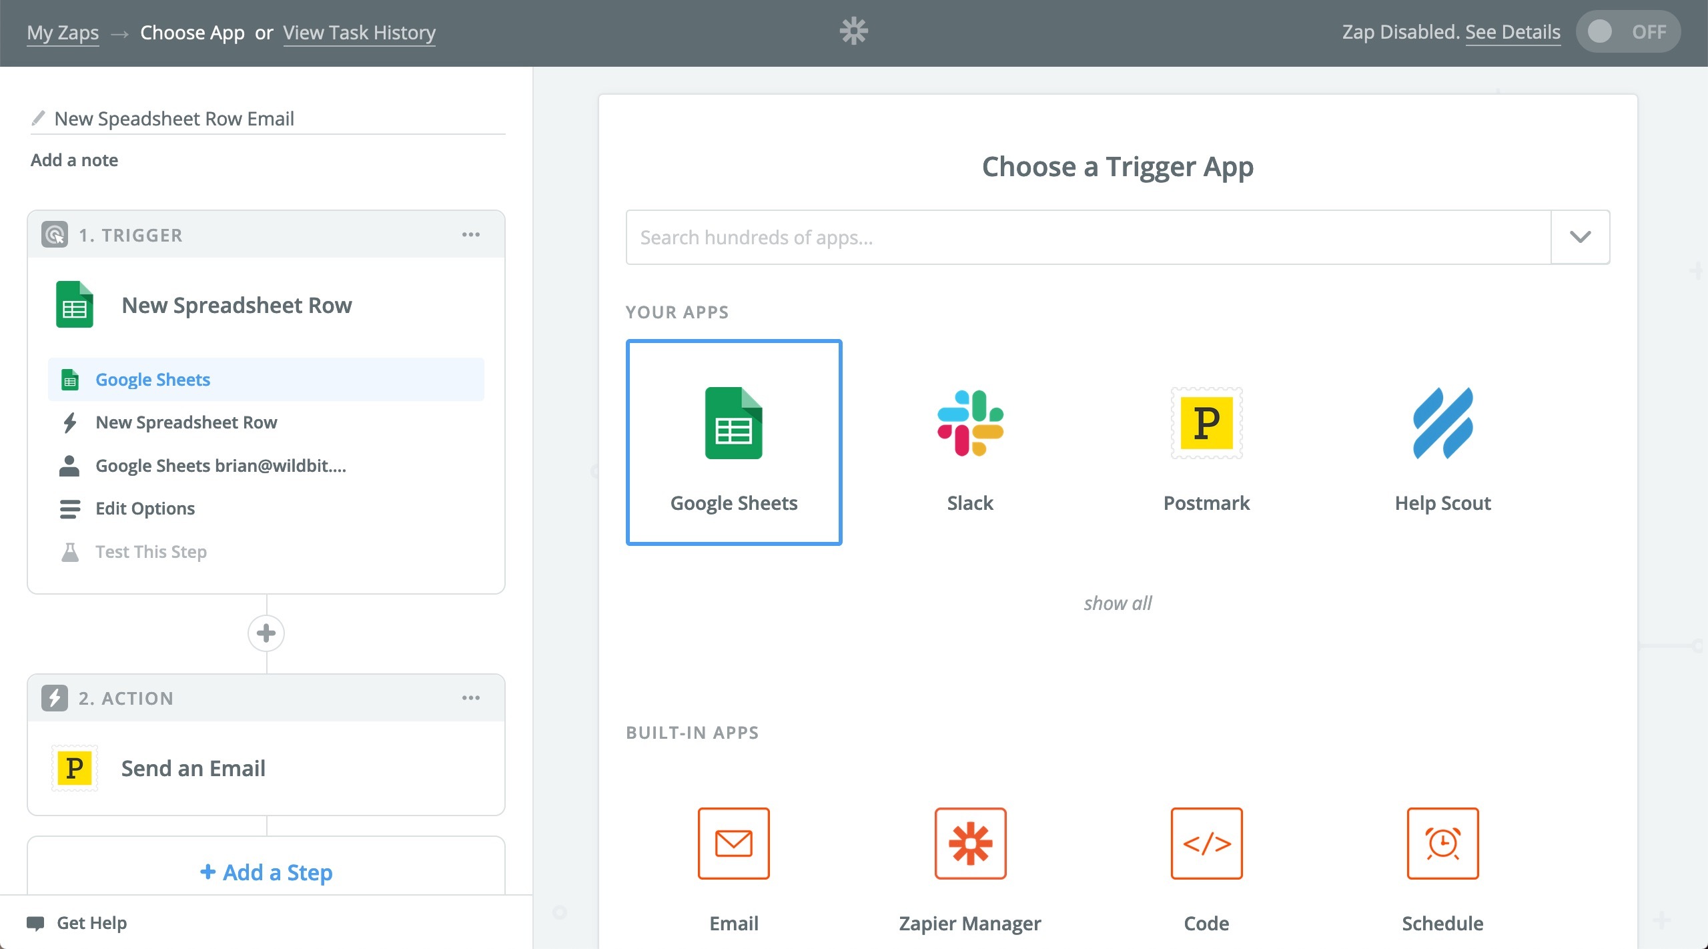
Task: Click the Choose App breadcrumb
Action: point(192,32)
